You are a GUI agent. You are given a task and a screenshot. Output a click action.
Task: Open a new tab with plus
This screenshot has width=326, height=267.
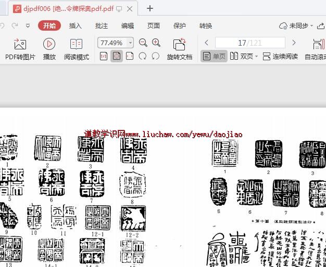point(149,8)
